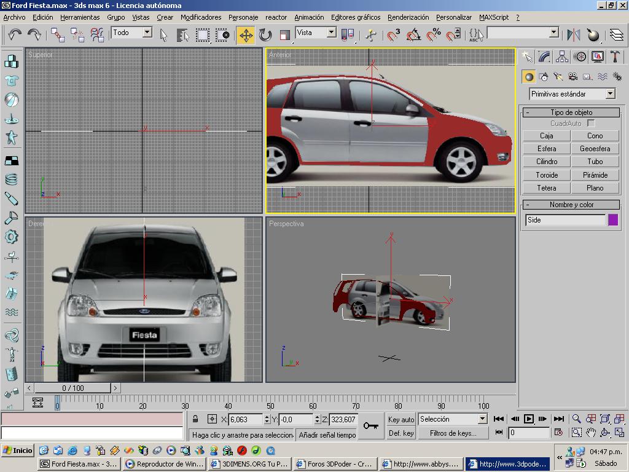This screenshot has width=629, height=472.
Task: Create a Caja primitive
Action: (546, 136)
